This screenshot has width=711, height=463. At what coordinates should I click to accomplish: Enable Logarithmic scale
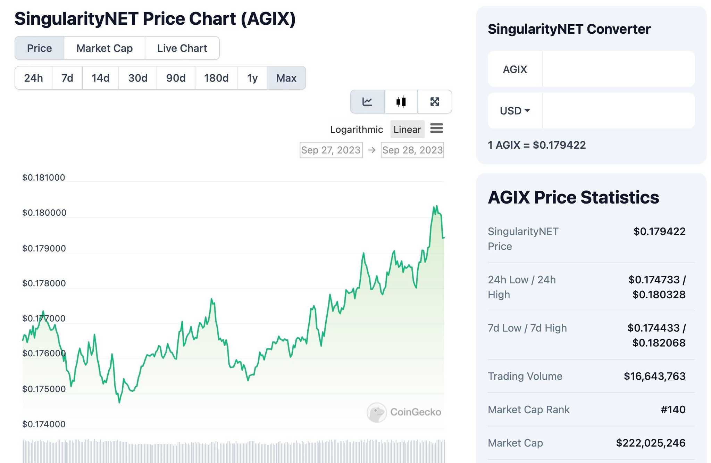356,130
